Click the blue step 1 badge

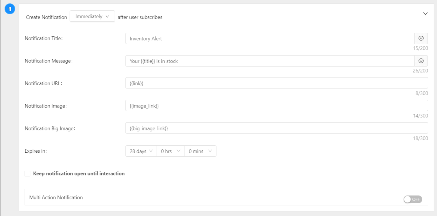[x=10, y=9]
